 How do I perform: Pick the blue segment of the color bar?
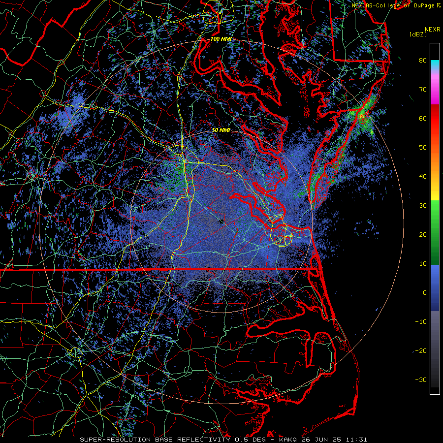(x=435, y=287)
